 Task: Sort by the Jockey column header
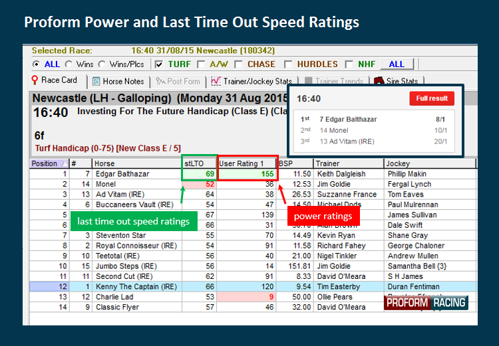point(430,163)
